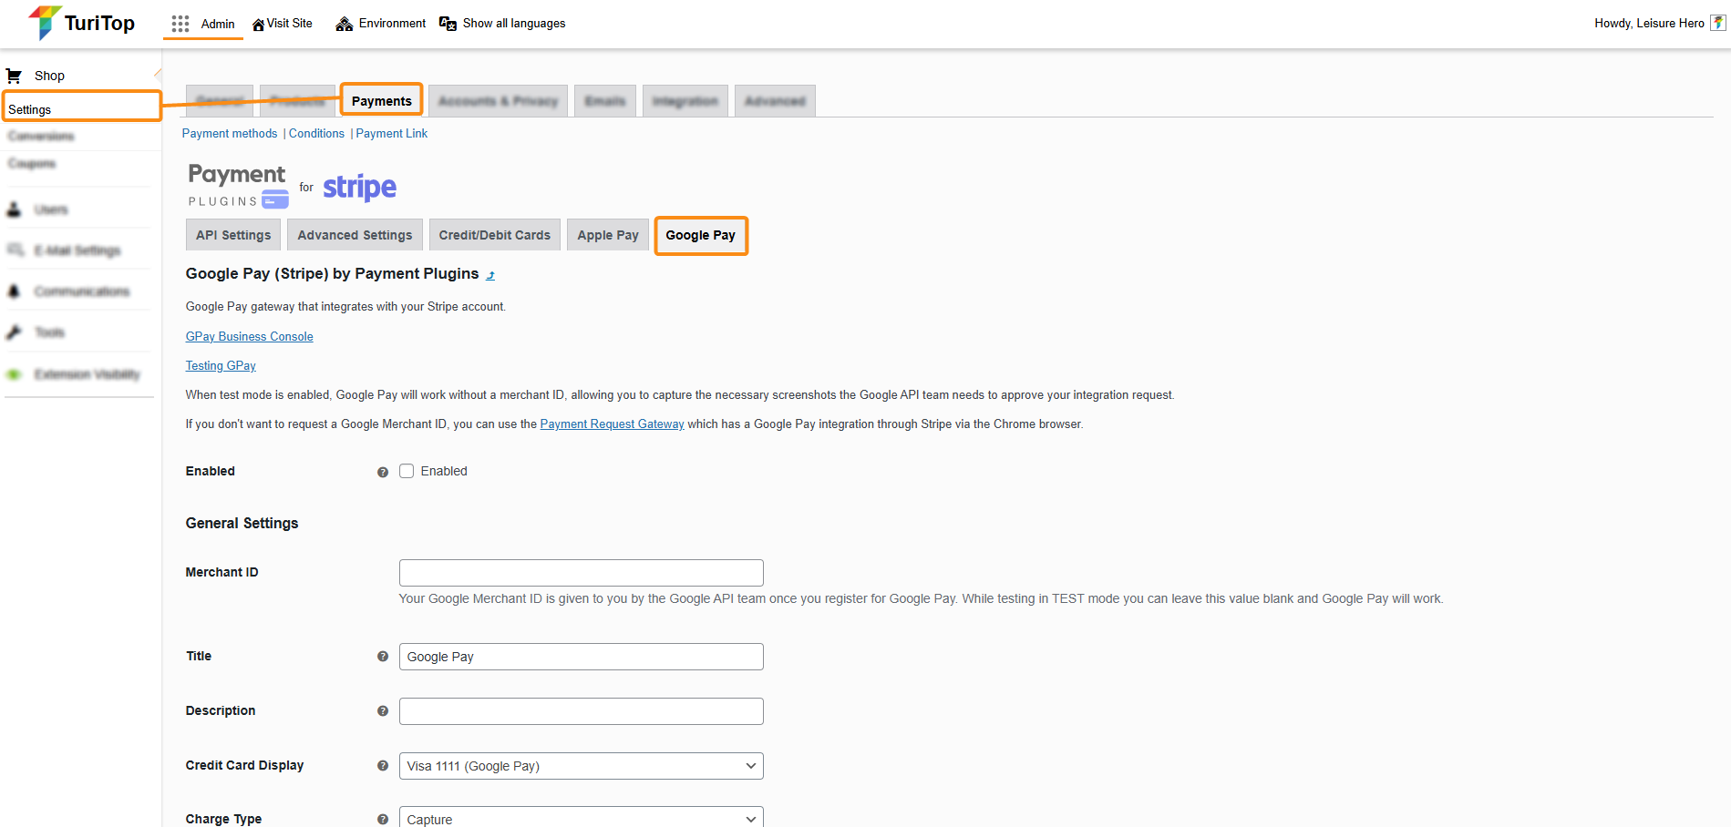Image resolution: width=1731 pixels, height=827 pixels.
Task: Click the TuriTop logo
Action: coord(82,23)
